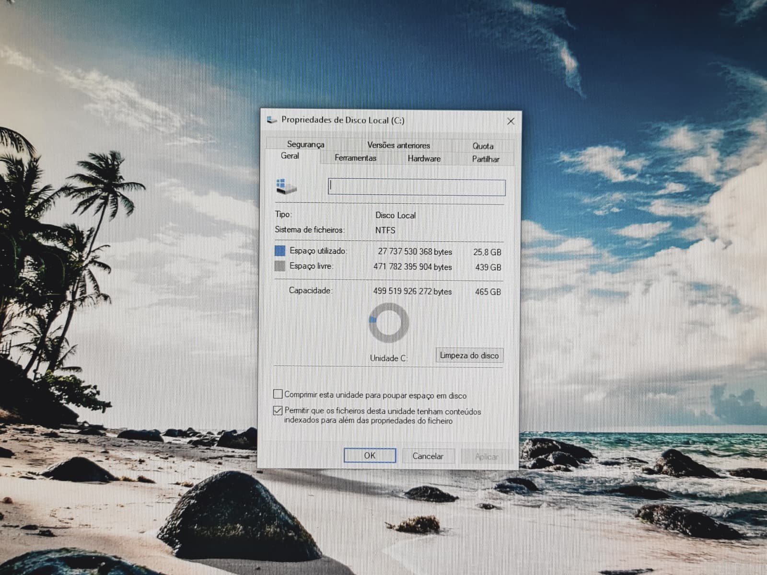Confirm with the OK button

pyautogui.click(x=370, y=455)
